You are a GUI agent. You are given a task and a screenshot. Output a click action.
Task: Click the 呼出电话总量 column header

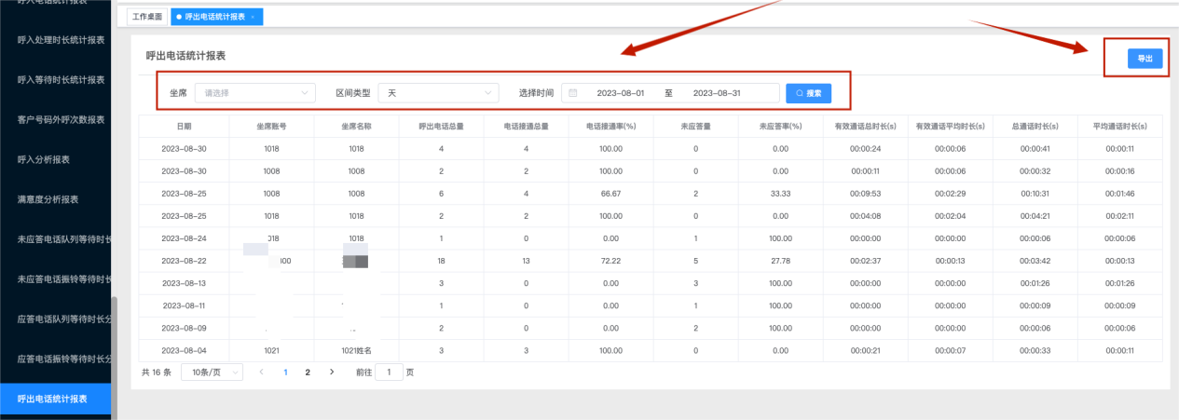[441, 126]
